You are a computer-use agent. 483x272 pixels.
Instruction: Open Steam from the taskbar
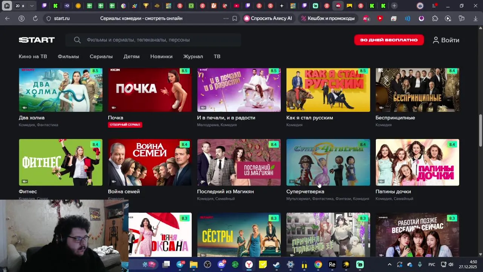(277, 264)
